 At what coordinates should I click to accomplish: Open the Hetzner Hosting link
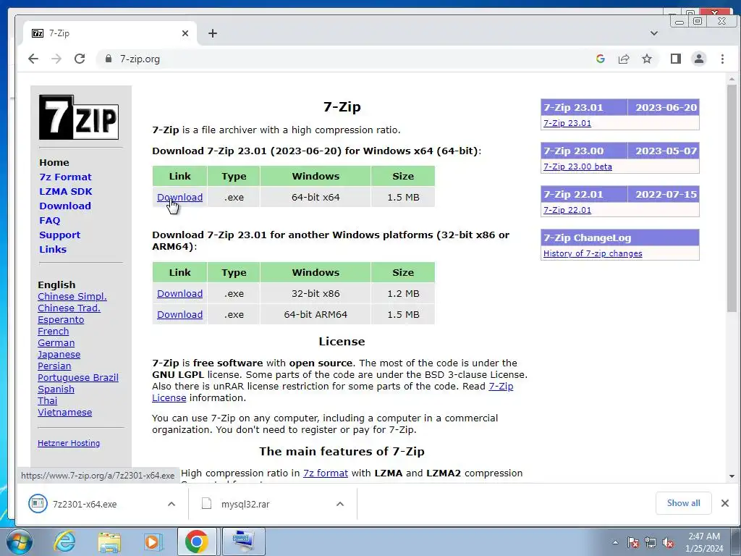69,443
